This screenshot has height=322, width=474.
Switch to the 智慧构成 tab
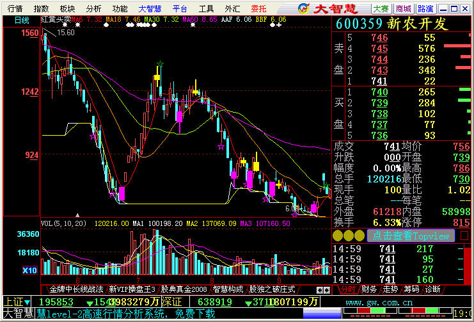tap(228, 289)
